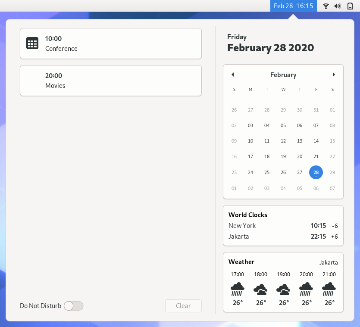Viewport: 360px width, 327px height.
Task: Click the 19:00 cloudy weather icon
Action: [283, 289]
